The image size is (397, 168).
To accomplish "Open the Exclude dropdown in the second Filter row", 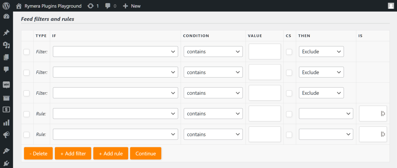I will tap(321, 72).
